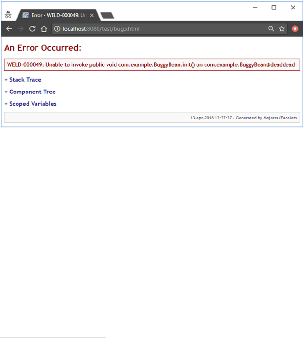Expand the Stack Trace section
Viewport: 304px width, 338px height.
(x=23, y=80)
